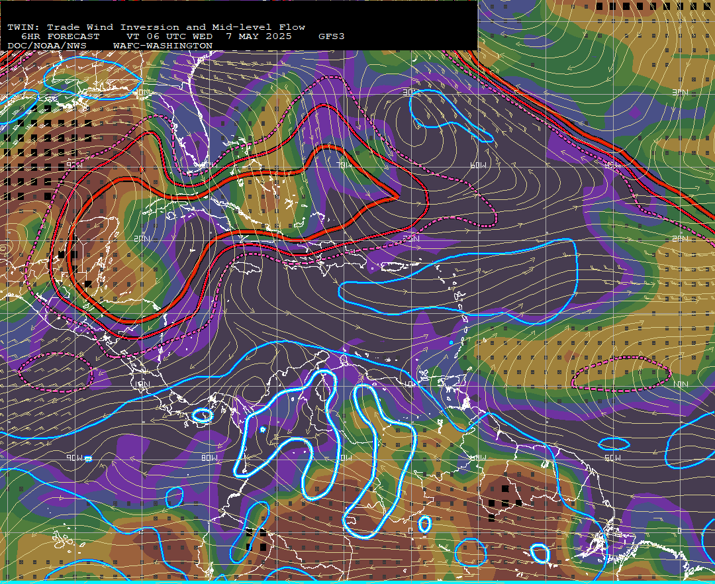Viewport: 715px width, 584px height.
Task: Select the 'DOC/NOAA/NWS' text
Action: point(47,46)
